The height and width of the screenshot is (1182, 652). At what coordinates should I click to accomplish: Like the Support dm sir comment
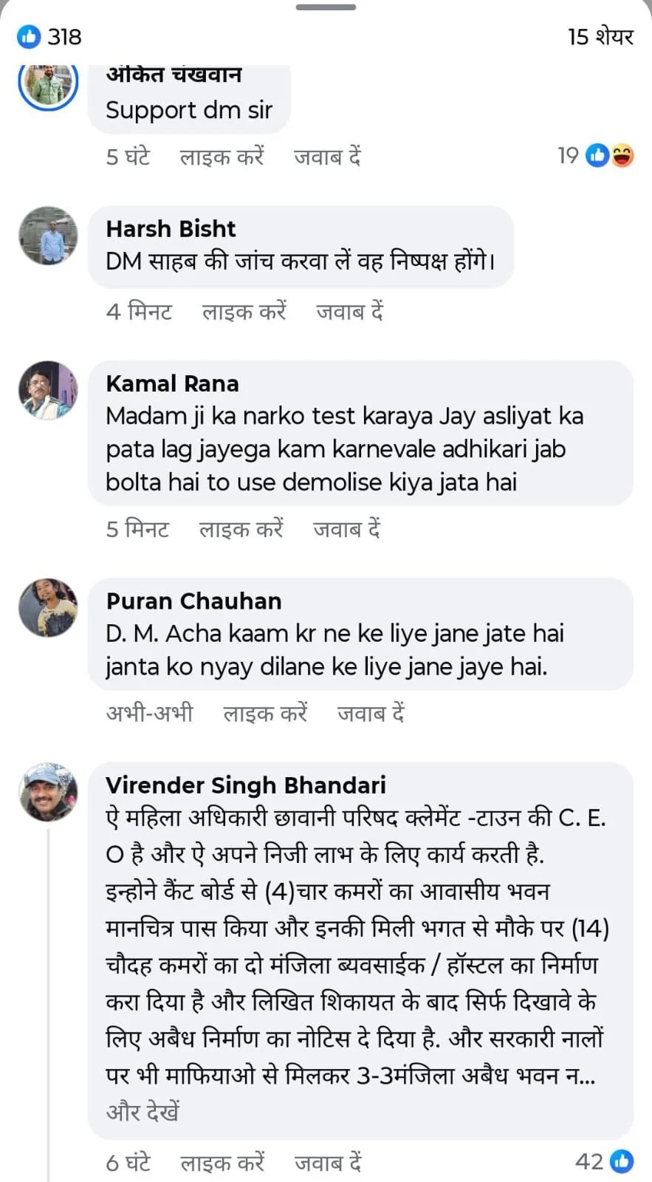222,157
